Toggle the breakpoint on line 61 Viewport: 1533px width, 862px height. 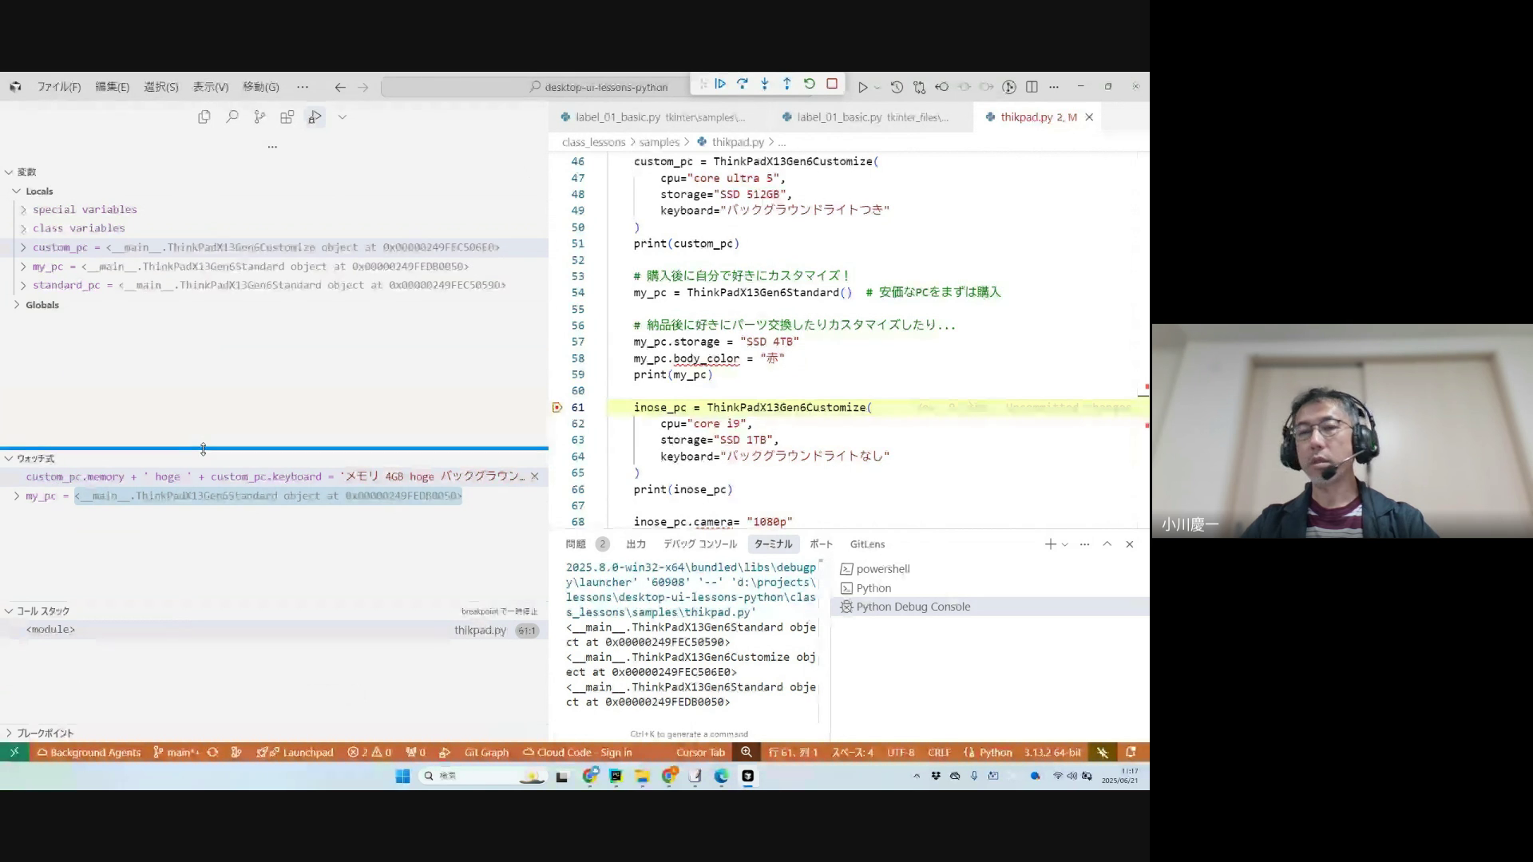pyautogui.click(x=557, y=408)
